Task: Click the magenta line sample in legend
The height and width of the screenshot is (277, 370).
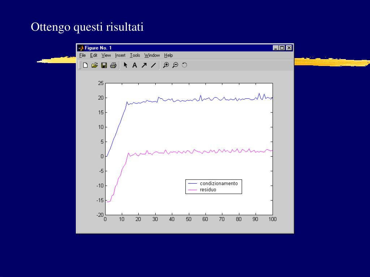Action: [x=192, y=190]
